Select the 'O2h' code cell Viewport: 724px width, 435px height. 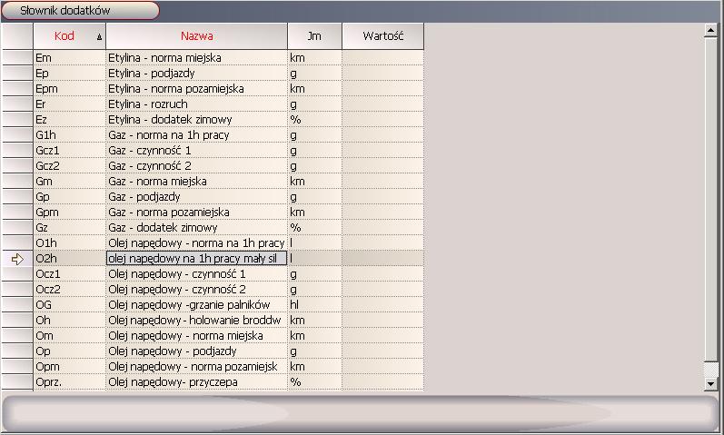click(70, 259)
